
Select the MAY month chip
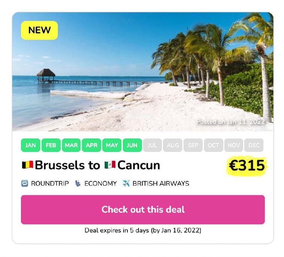coord(112,145)
